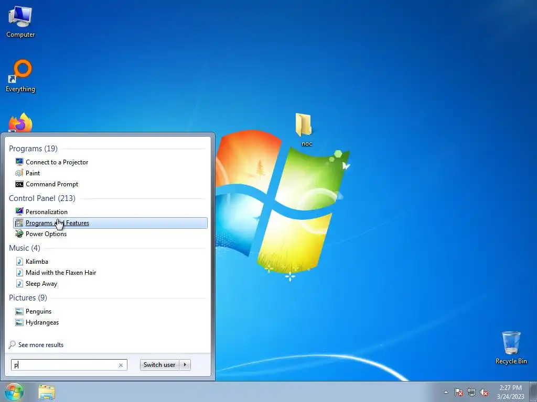Click the Hydrangeas picture icon

click(x=19, y=322)
